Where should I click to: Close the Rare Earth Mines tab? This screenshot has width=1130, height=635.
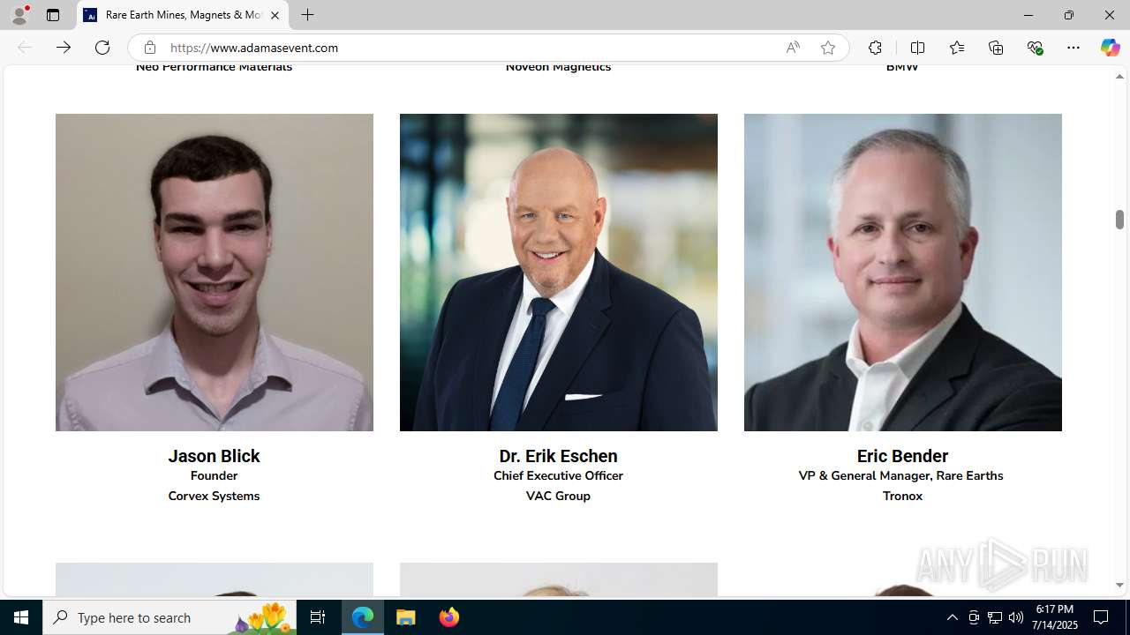tap(275, 15)
